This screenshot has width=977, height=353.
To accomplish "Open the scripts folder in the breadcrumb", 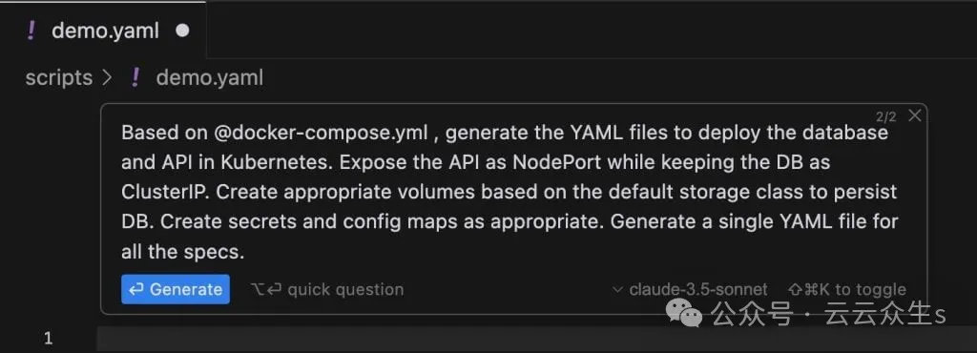I will coord(58,78).
